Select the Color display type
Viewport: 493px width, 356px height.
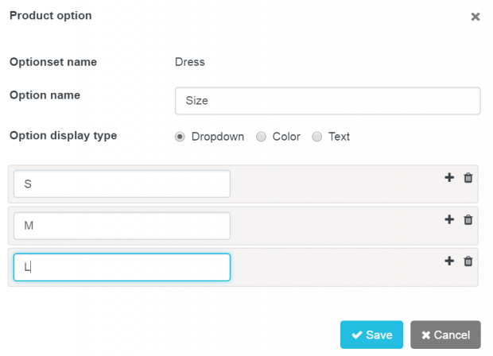[261, 137]
